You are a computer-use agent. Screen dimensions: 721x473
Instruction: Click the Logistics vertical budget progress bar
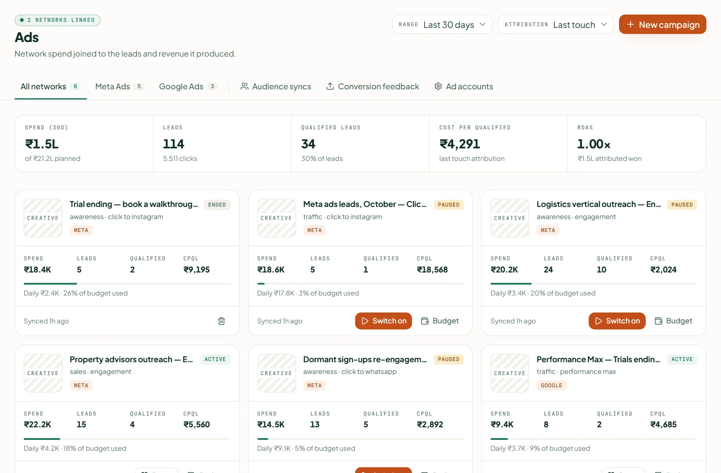[x=594, y=284]
